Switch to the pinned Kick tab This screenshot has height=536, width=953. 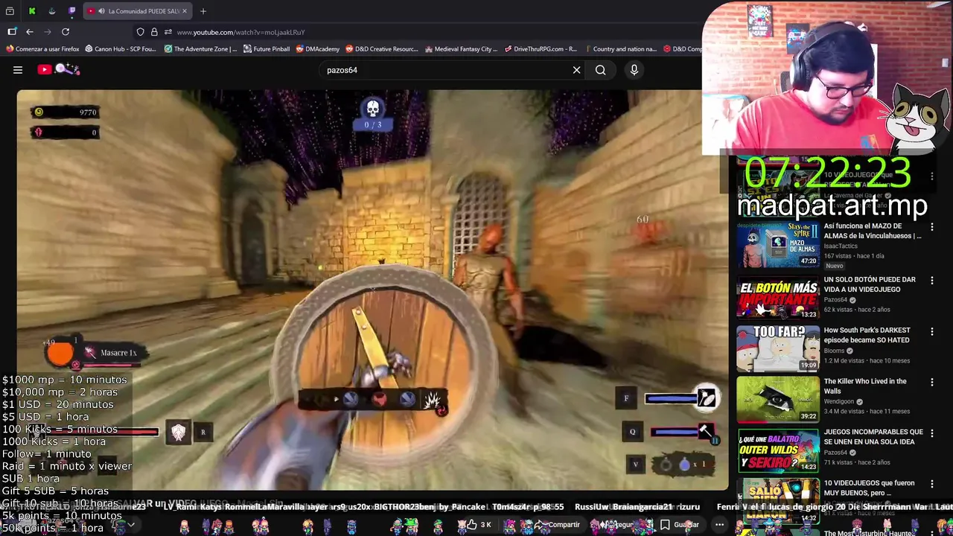point(32,11)
